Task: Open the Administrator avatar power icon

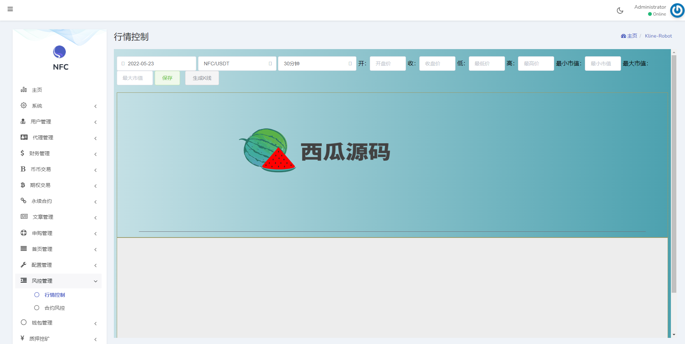Action: click(x=677, y=10)
